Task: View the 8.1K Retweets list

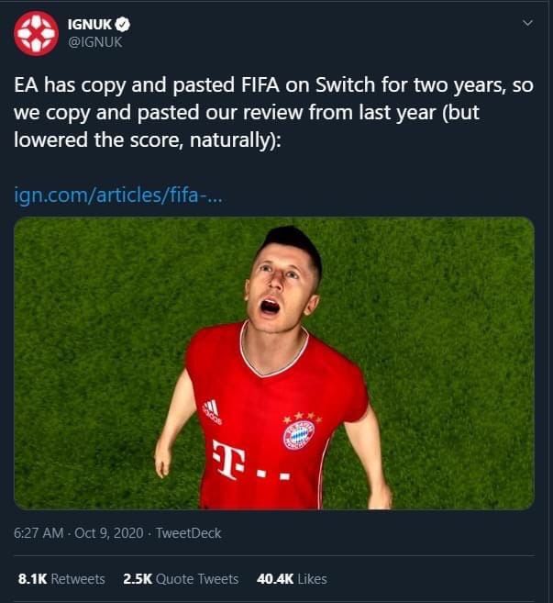Action: click(61, 579)
